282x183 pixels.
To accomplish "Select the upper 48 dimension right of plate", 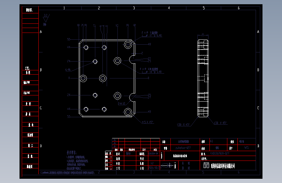I will click(x=149, y=44).
